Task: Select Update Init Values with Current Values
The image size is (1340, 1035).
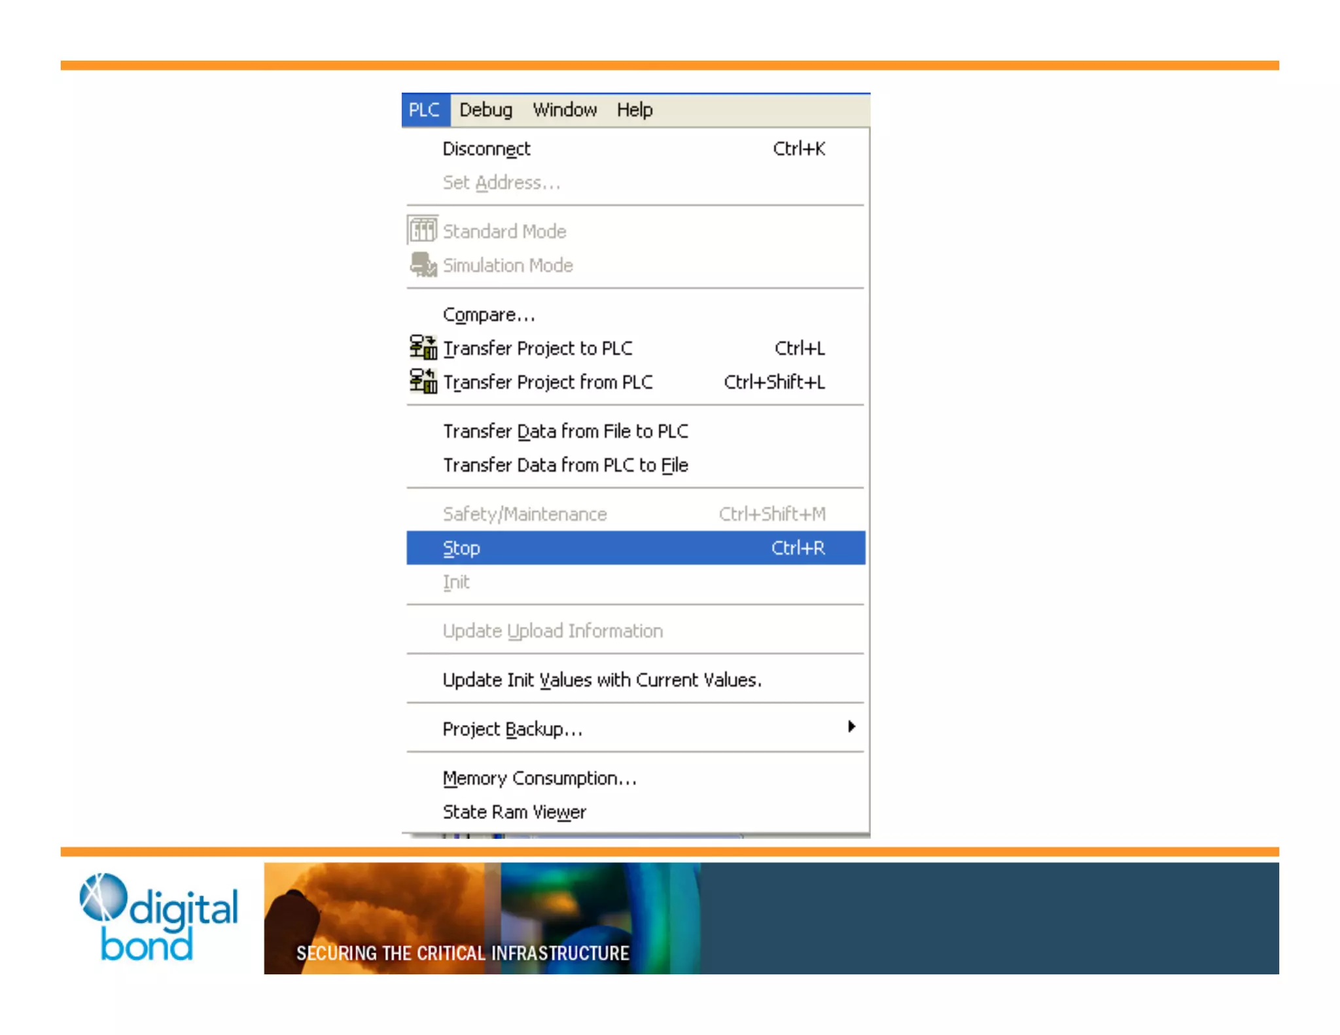Action: (602, 680)
